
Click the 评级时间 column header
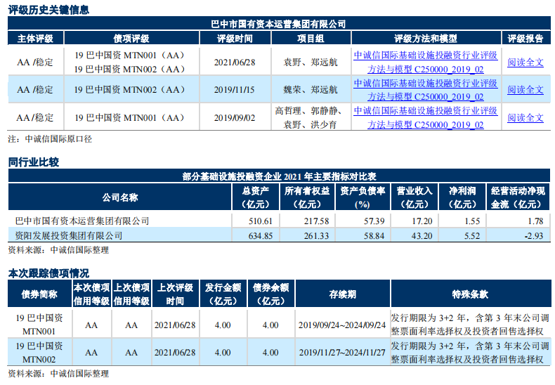pos(235,38)
